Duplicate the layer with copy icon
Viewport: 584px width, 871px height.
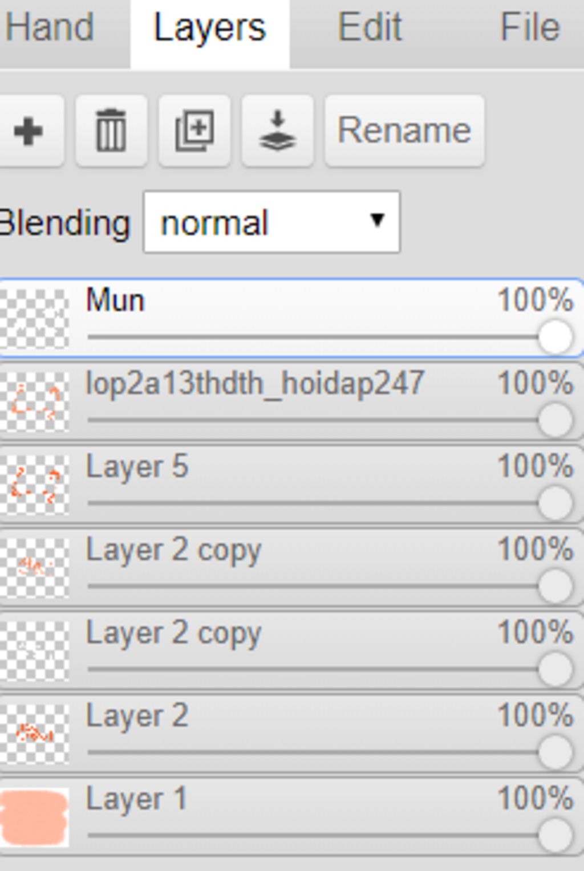coord(194,131)
